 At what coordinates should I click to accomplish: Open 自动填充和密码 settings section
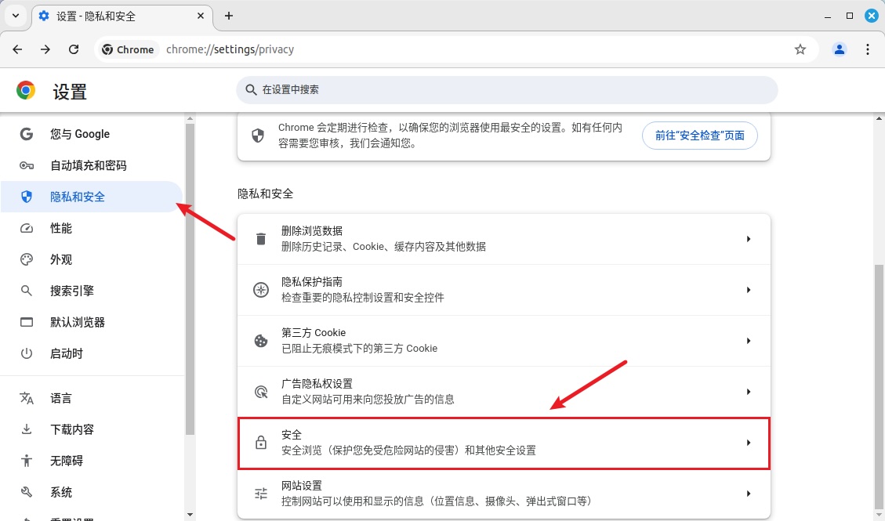pos(92,165)
